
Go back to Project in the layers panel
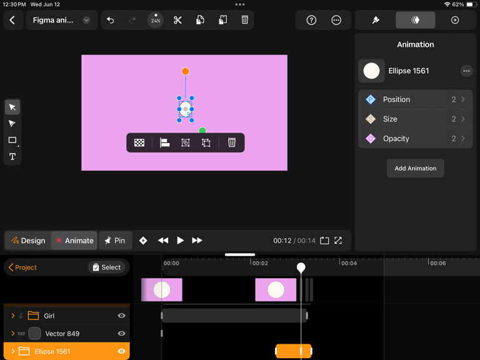(23, 267)
